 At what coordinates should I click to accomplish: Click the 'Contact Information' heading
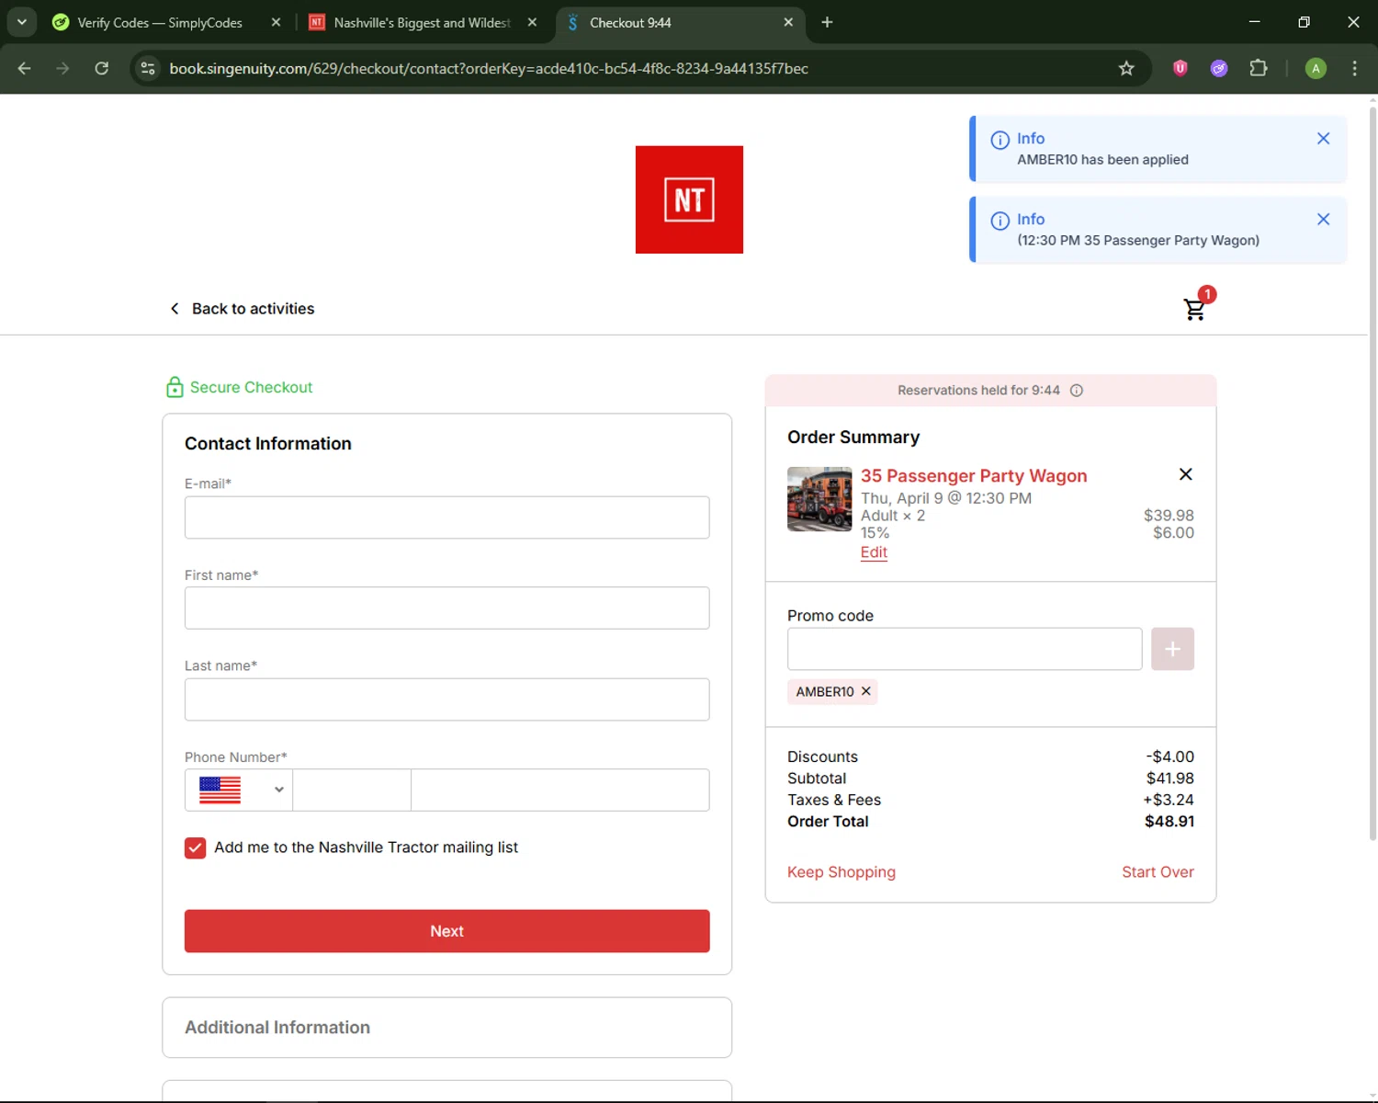coord(268,444)
